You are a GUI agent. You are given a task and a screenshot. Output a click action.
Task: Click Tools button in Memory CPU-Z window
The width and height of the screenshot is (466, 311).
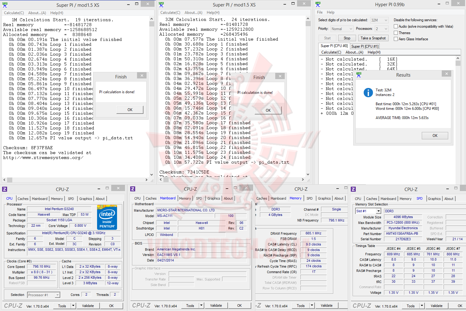coord(301,305)
